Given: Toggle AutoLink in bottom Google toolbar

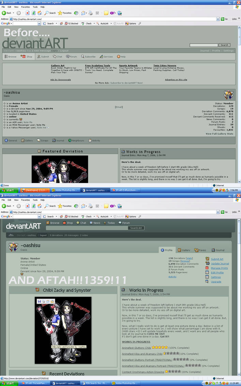Looking at the screenshot, I should 103,217.
